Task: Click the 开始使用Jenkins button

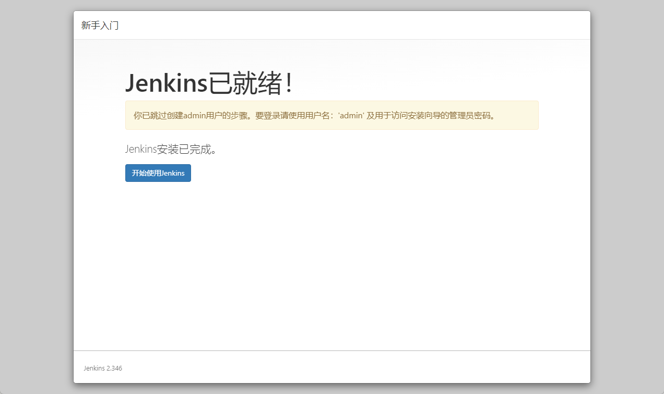Action: pos(158,173)
